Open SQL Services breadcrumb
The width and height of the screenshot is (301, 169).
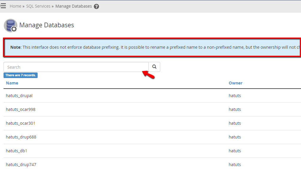click(38, 6)
